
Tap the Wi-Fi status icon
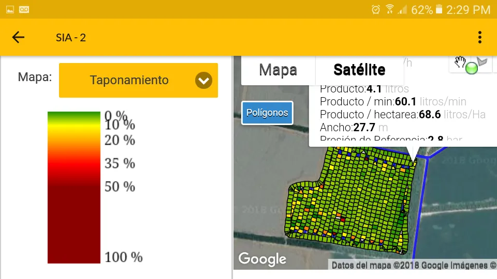pos(389,9)
